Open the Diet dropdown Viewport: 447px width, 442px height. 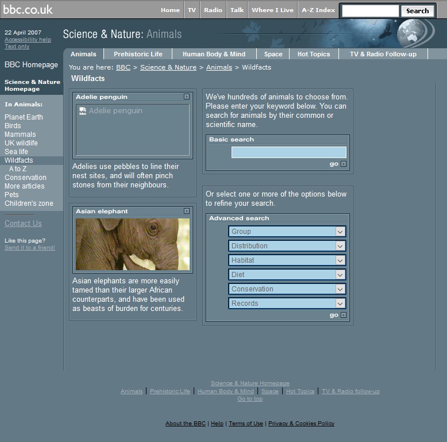point(287,275)
